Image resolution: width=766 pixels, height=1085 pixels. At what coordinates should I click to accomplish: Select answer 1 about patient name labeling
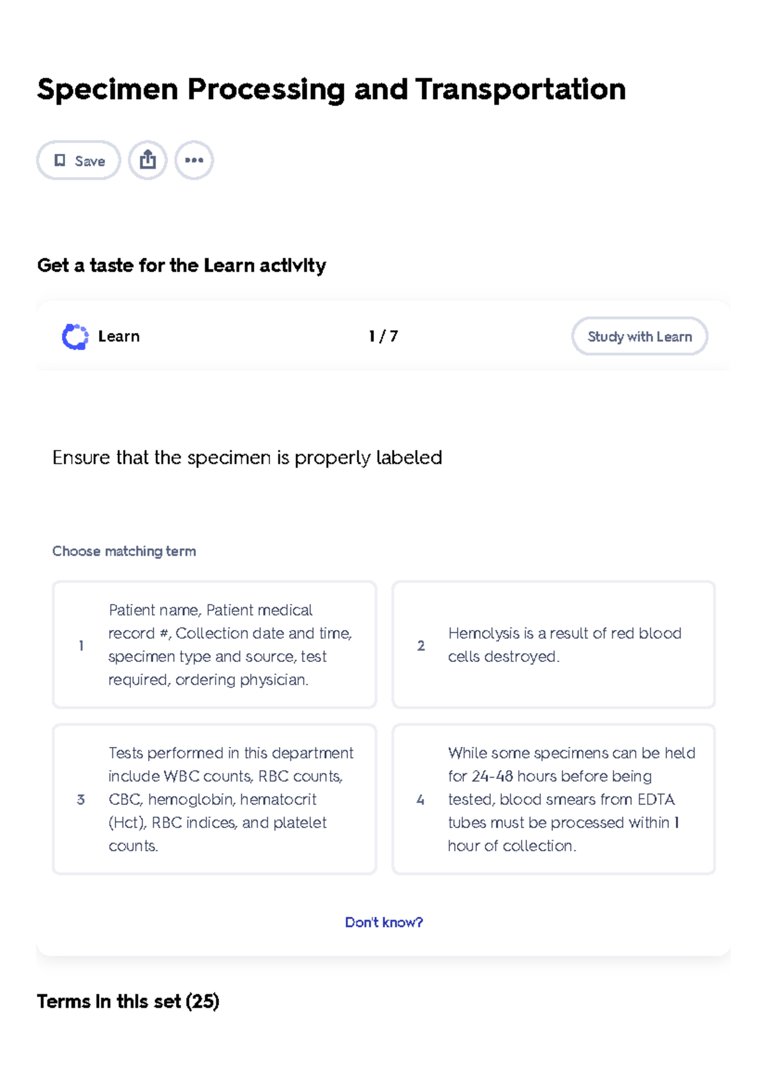[214, 644]
